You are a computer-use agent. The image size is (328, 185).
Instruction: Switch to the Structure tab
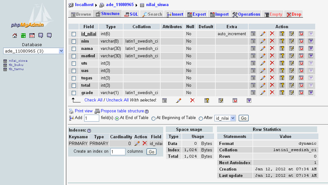108,13
